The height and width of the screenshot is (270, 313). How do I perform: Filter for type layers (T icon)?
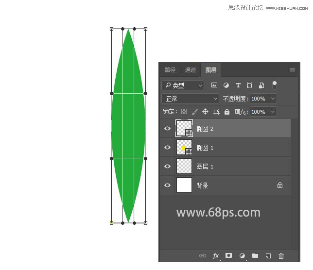point(238,85)
